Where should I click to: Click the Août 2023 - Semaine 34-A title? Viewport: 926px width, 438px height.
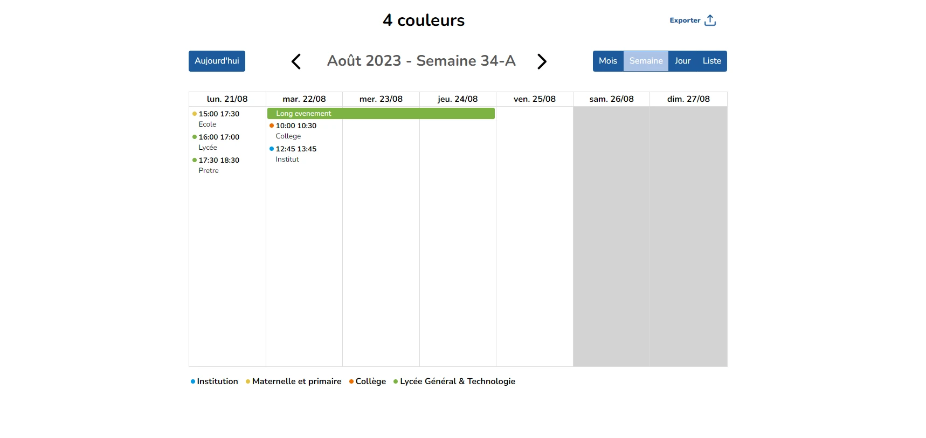coord(421,61)
